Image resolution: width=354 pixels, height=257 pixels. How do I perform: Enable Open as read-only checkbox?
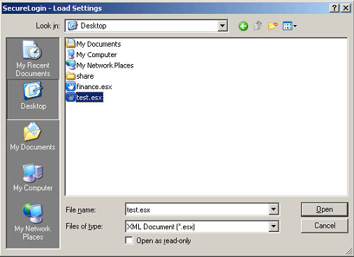click(129, 240)
